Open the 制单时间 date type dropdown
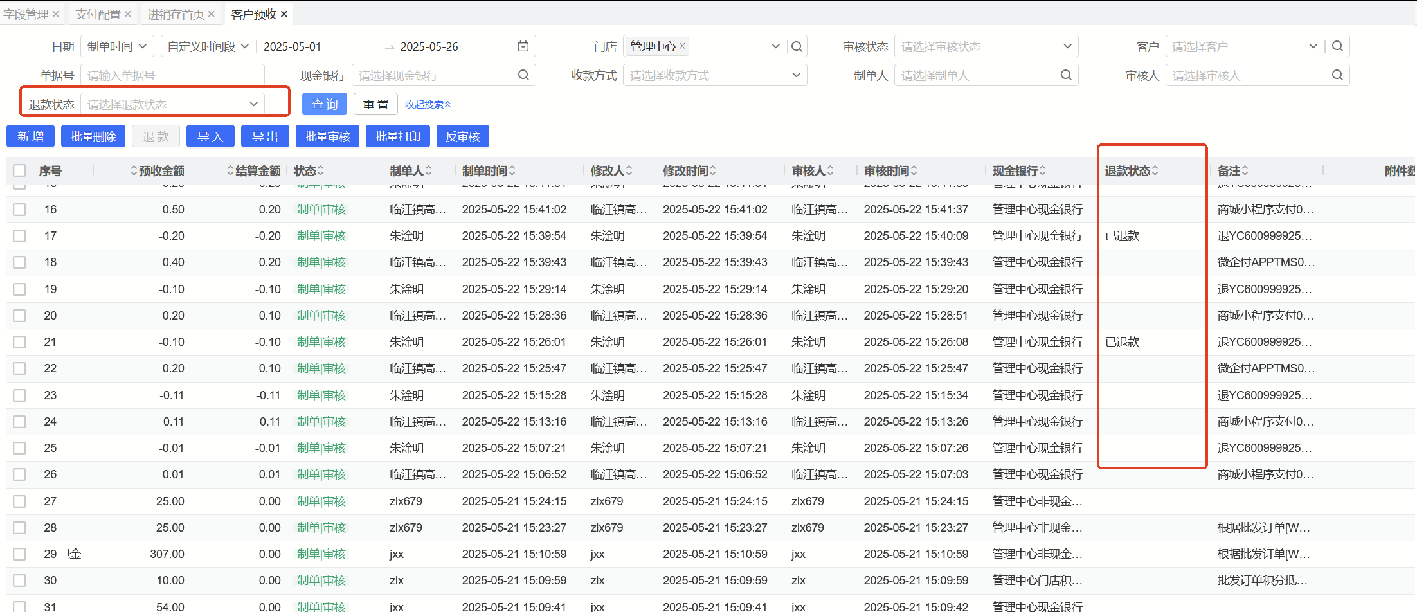This screenshot has height=612, width=1417. coord(117,46)
